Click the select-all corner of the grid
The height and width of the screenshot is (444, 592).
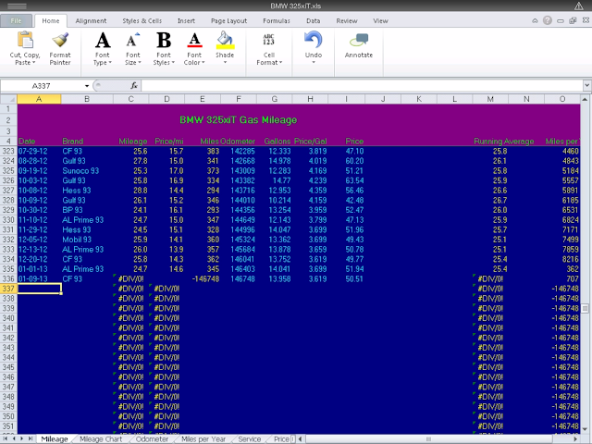tap(8, 99)
